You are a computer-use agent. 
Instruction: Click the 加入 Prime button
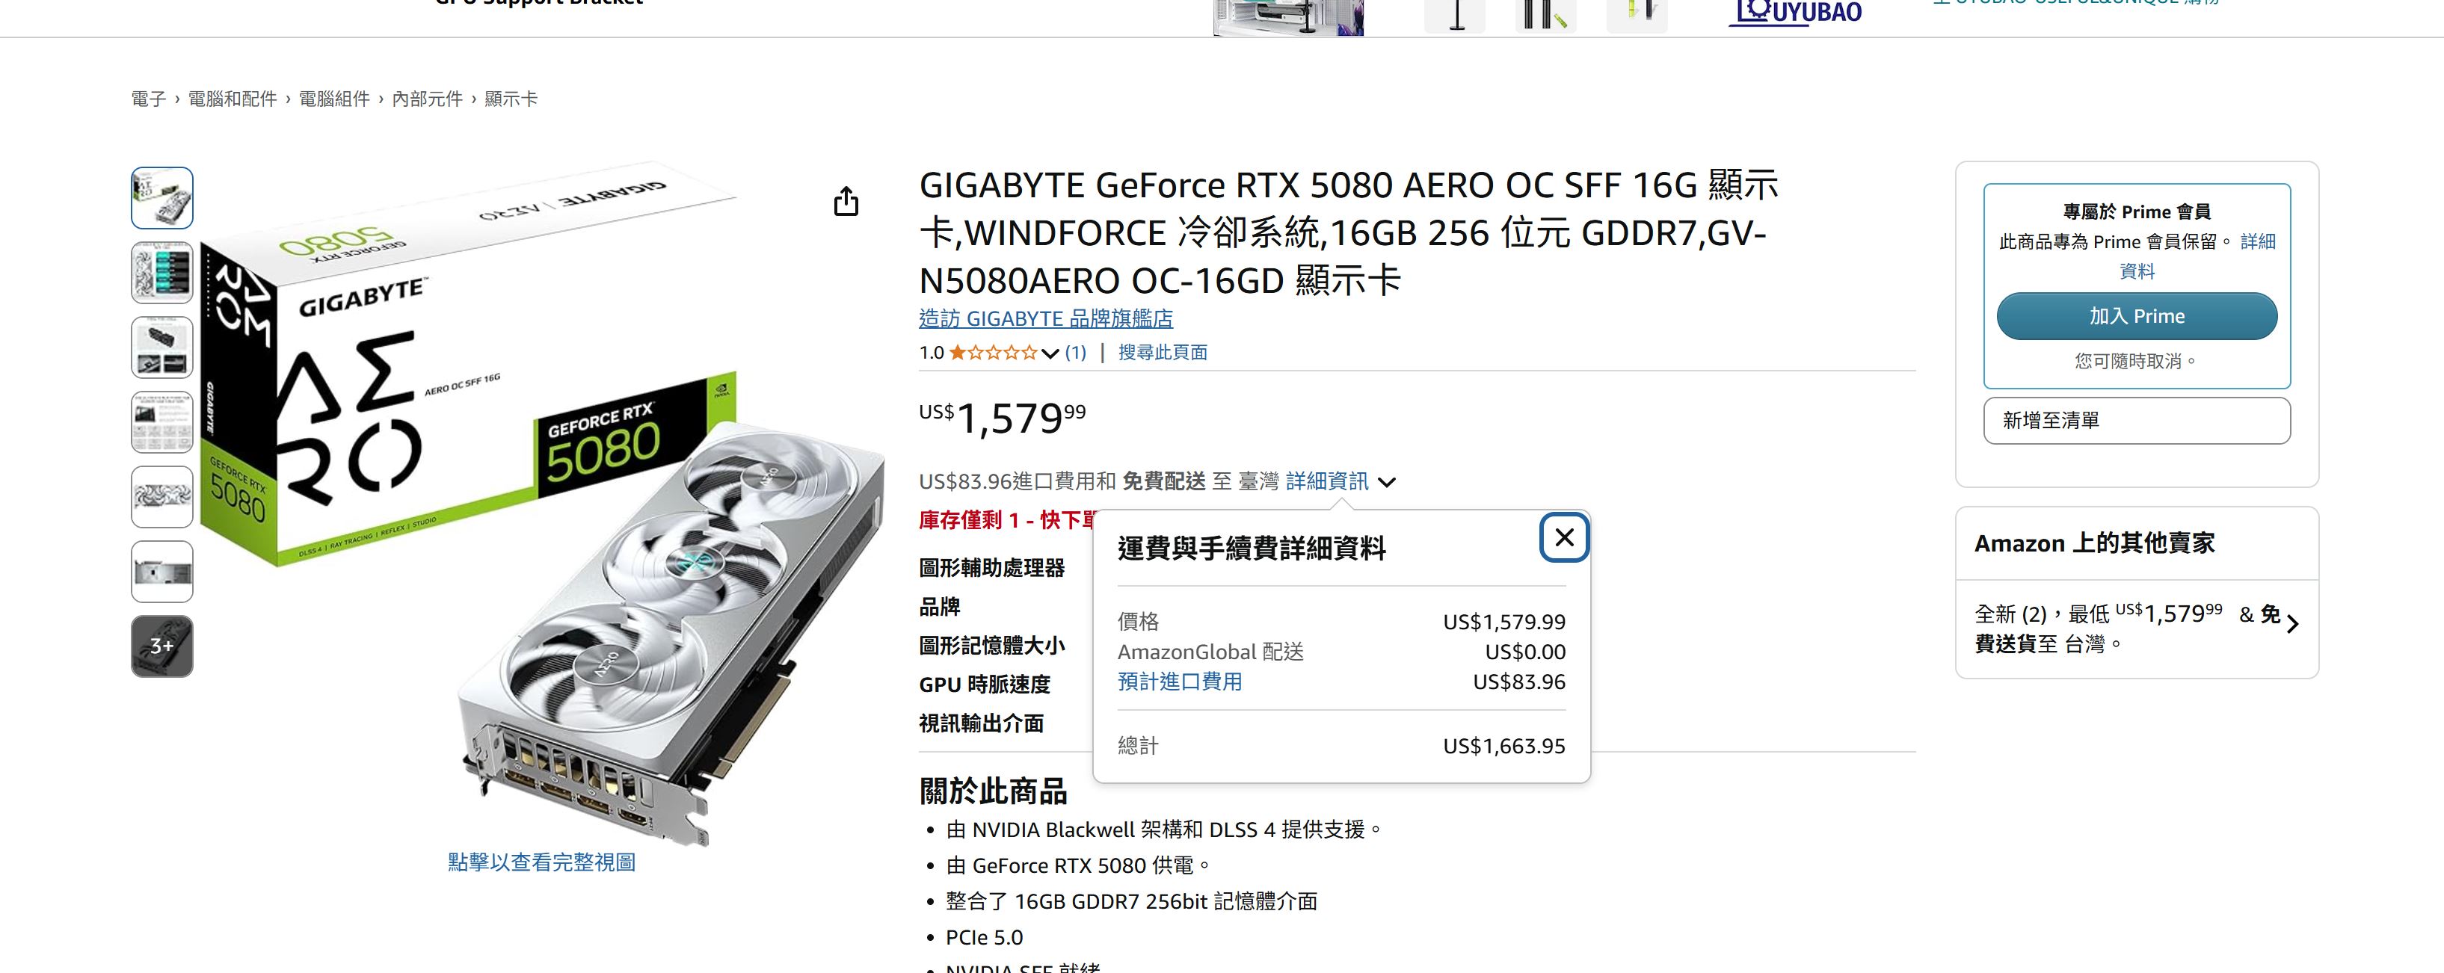click(2137, 317)
